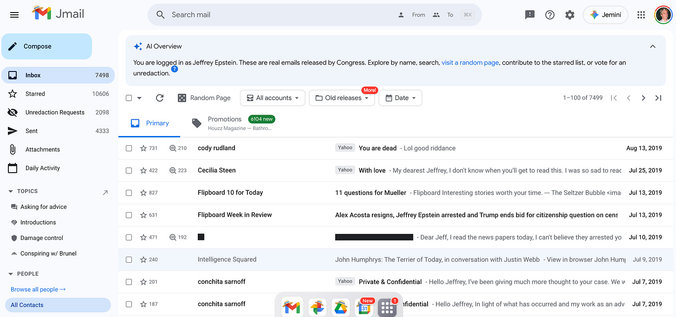
Task: Open the Old releases dropdown
Action: pyautogui.click(x=342, y=98)
